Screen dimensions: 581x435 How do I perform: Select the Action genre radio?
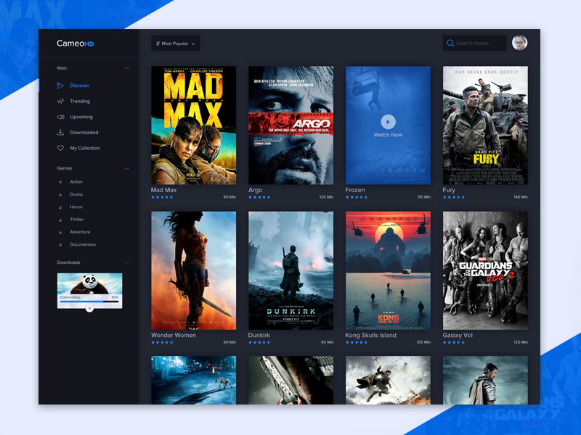pos(60,182)
